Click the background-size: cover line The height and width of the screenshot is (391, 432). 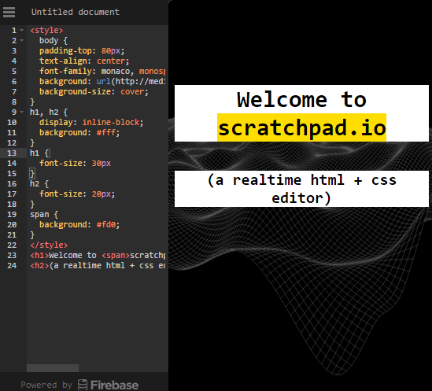pos(94,92)
